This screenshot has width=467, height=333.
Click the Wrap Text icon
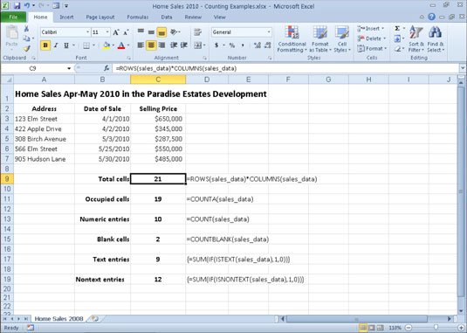click(x=197, y=31)
